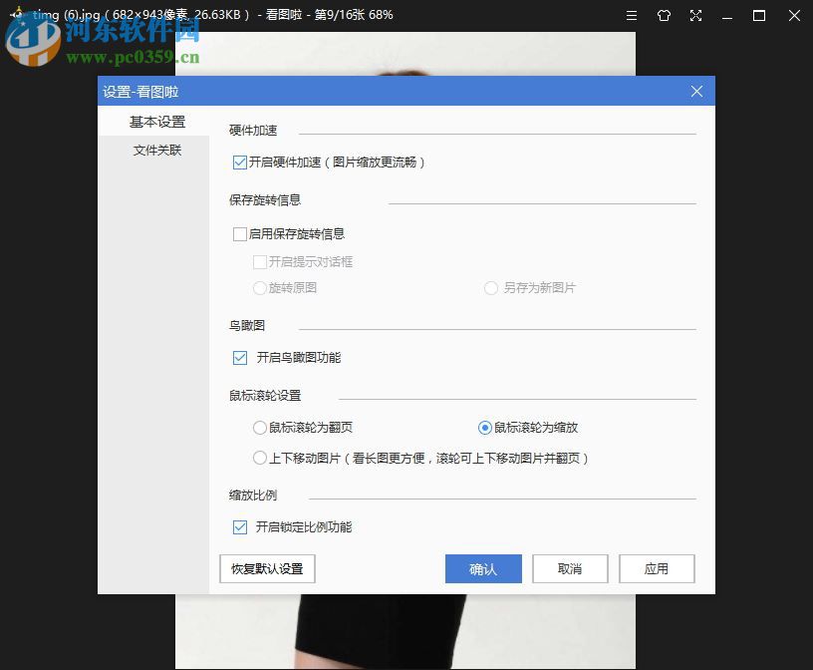
Task: Enable 开启硬件加速 checkbox
Action: [240, 163]
